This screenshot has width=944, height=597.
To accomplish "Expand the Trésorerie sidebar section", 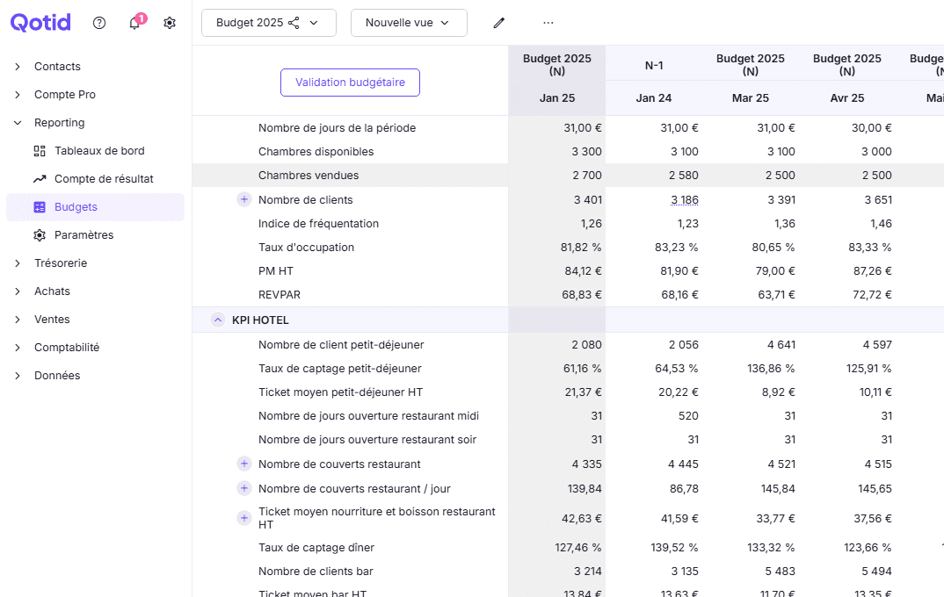I will (x=18, y=263).
